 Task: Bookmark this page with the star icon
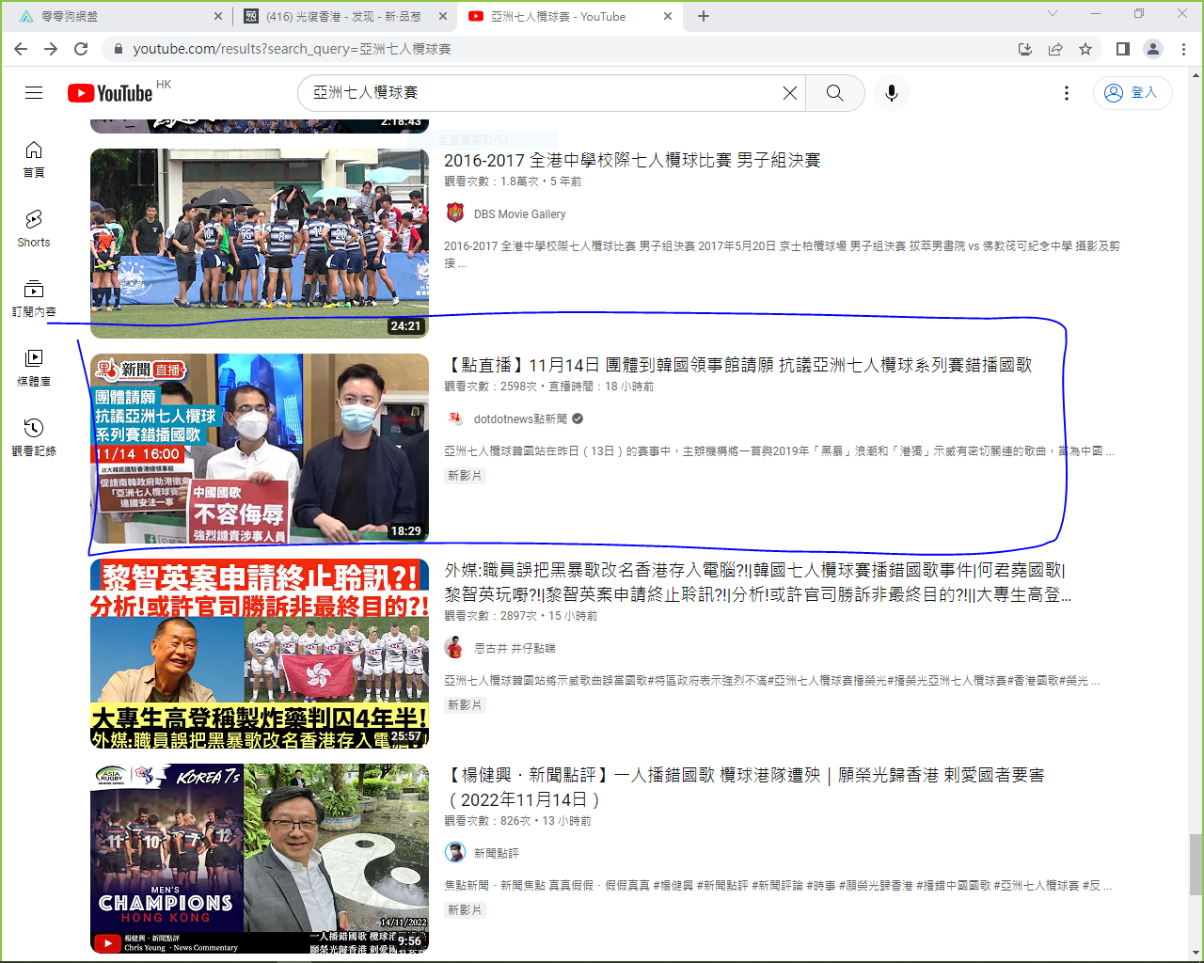[1085, 49]
